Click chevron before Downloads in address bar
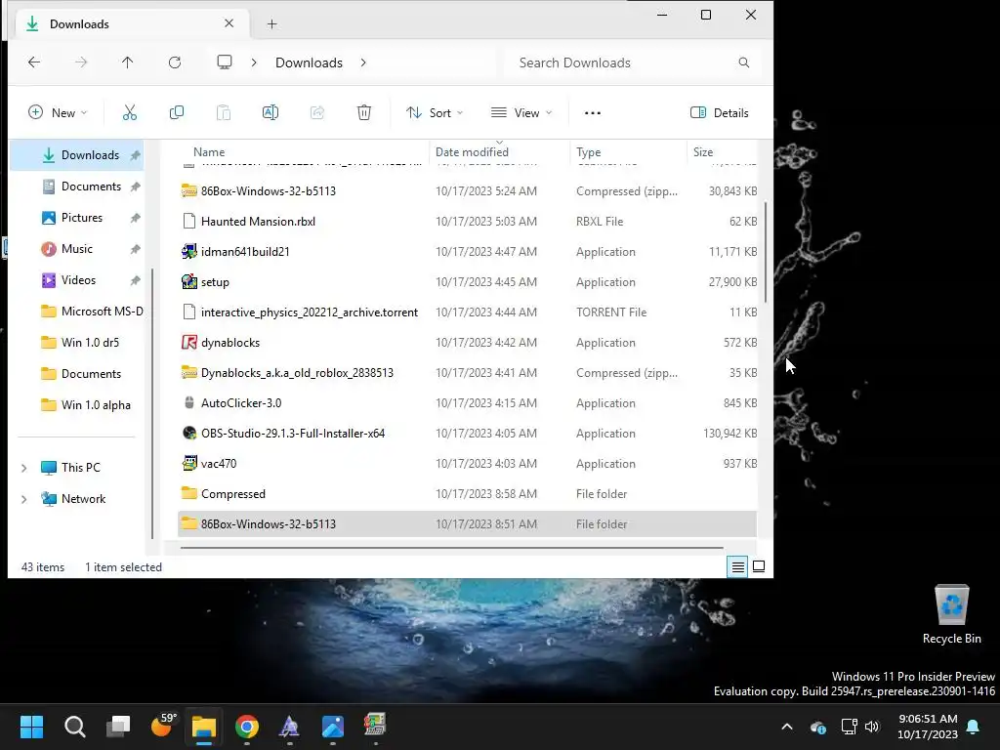 254,62
